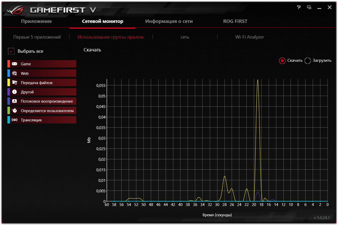The height and width of the screenshot is (225, 338).
Task: Click the purple Другой color swatch
Action: pos(9,92)
